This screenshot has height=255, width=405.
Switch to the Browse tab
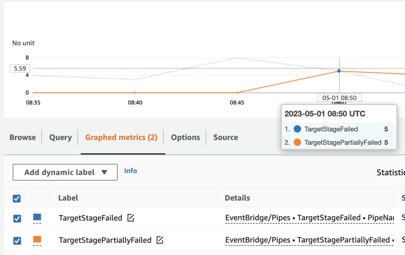(23, 137)
